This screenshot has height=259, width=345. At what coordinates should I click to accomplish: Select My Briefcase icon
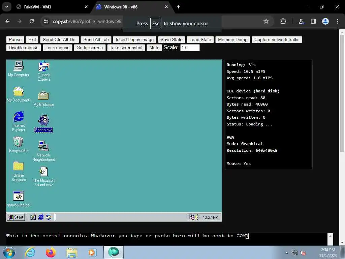point(43,99)
